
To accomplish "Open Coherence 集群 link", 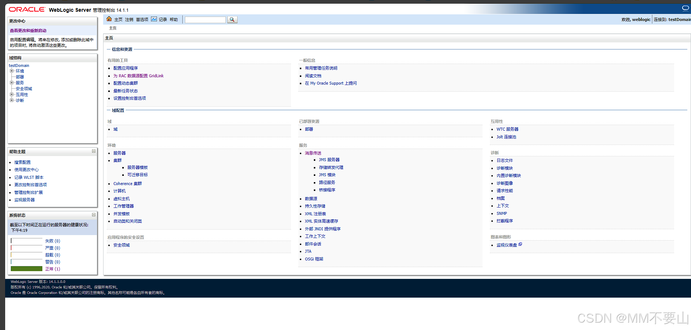I will coord(127,184).
